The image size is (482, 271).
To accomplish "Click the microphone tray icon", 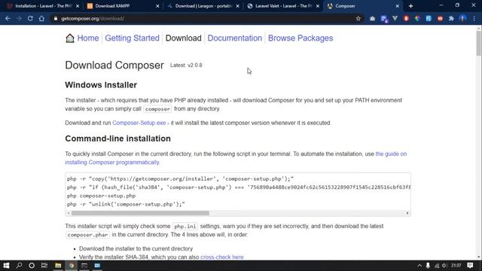I will (x=428, y=266).
